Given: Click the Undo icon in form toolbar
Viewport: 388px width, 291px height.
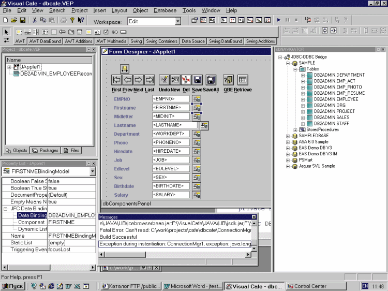Looking at the screenshot, I should point(163,80).
